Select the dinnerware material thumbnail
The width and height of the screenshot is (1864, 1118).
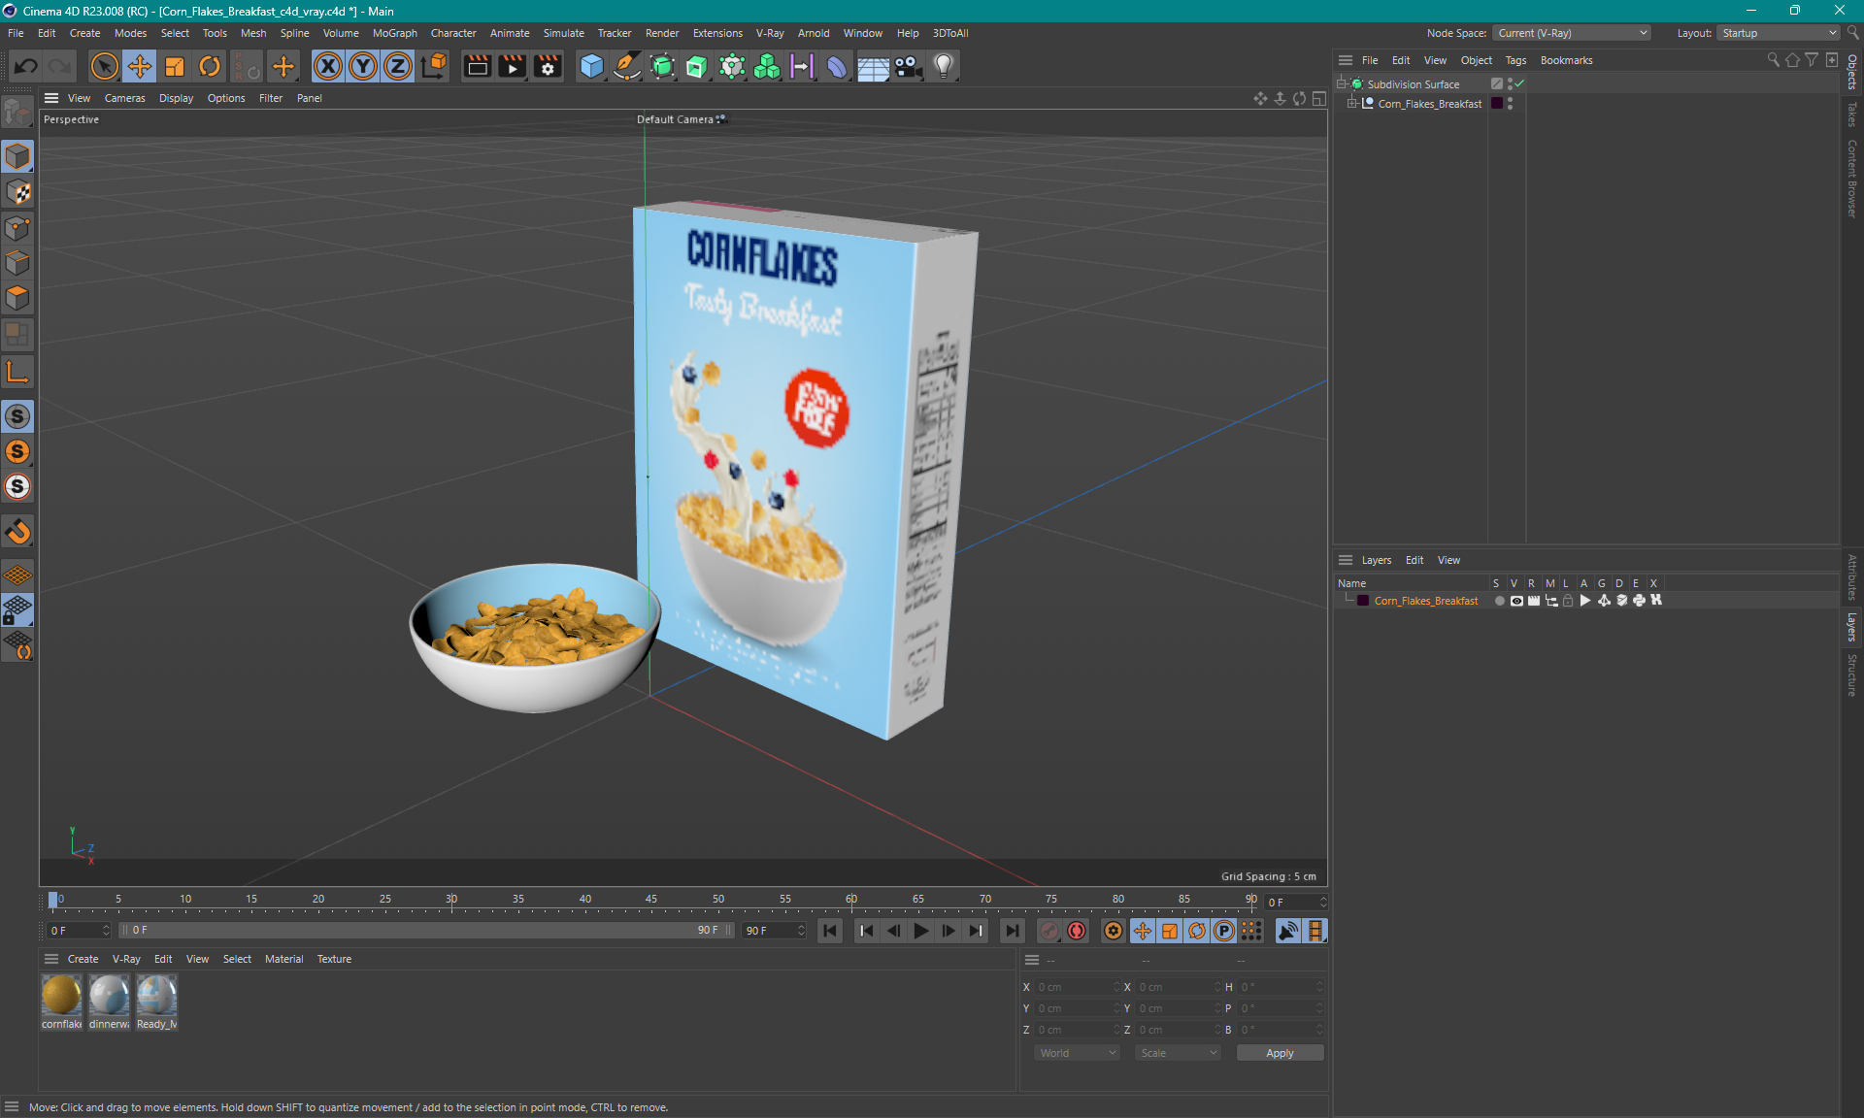click(109, 995)
